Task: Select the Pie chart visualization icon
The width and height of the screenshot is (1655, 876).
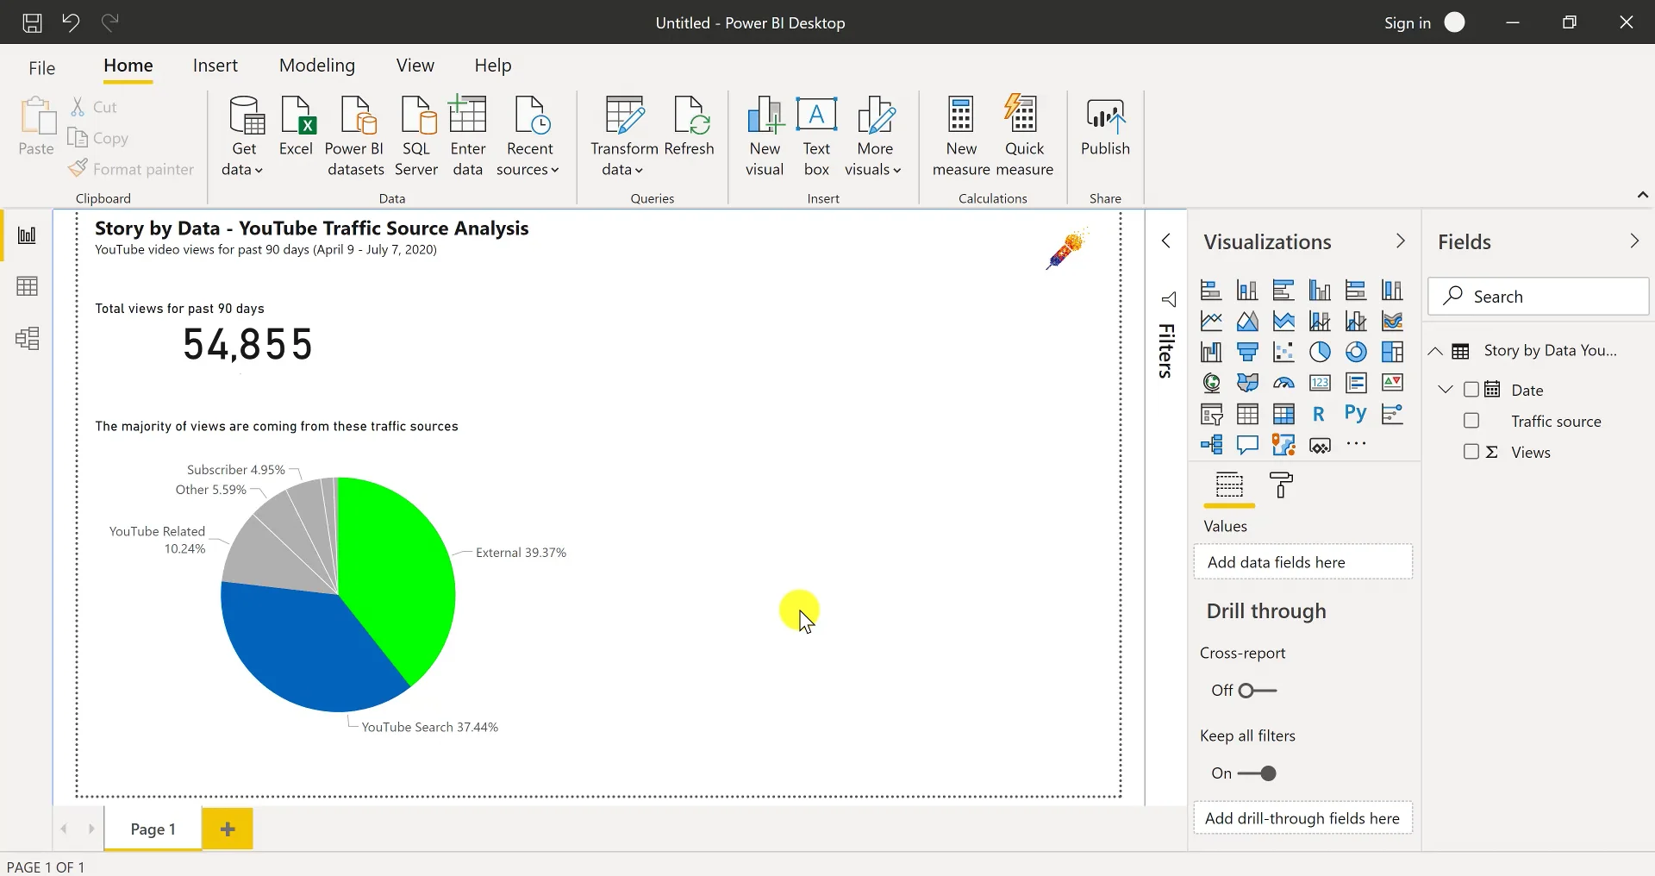Action: tap(1320, 352)
